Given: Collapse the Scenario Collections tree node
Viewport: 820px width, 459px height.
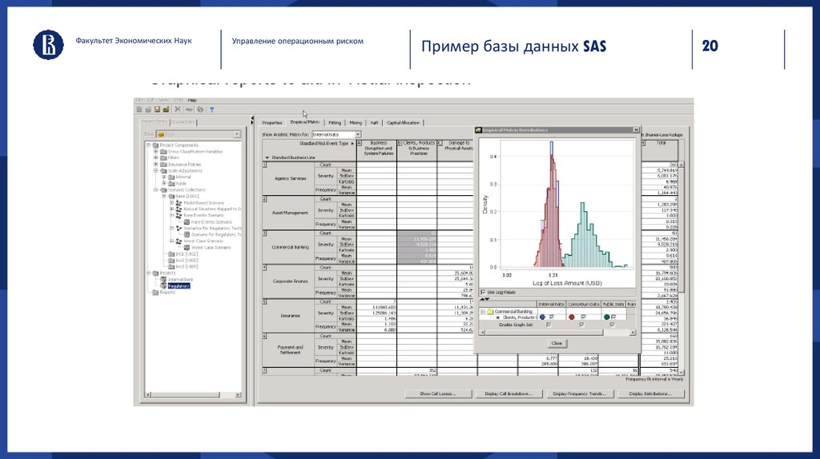Looking at the screenshot, I should [156, 190].
